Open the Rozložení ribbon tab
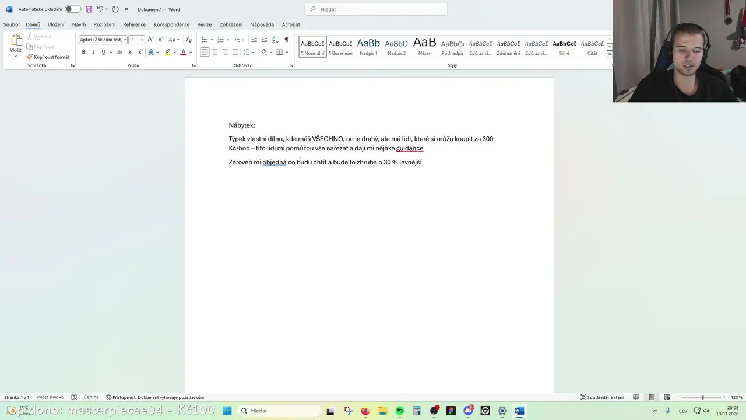The height and width of the screenshot is (420, 746). [x=104, y=24]
